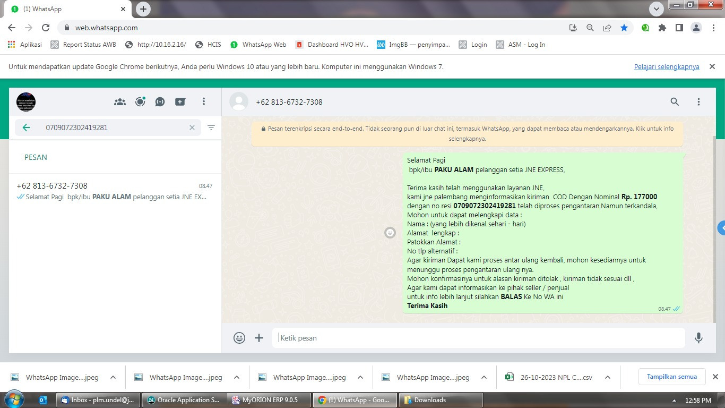Screen dimensions: 725x408
Task: Bookmark this page with the star icon
Action: pos(624,28)
